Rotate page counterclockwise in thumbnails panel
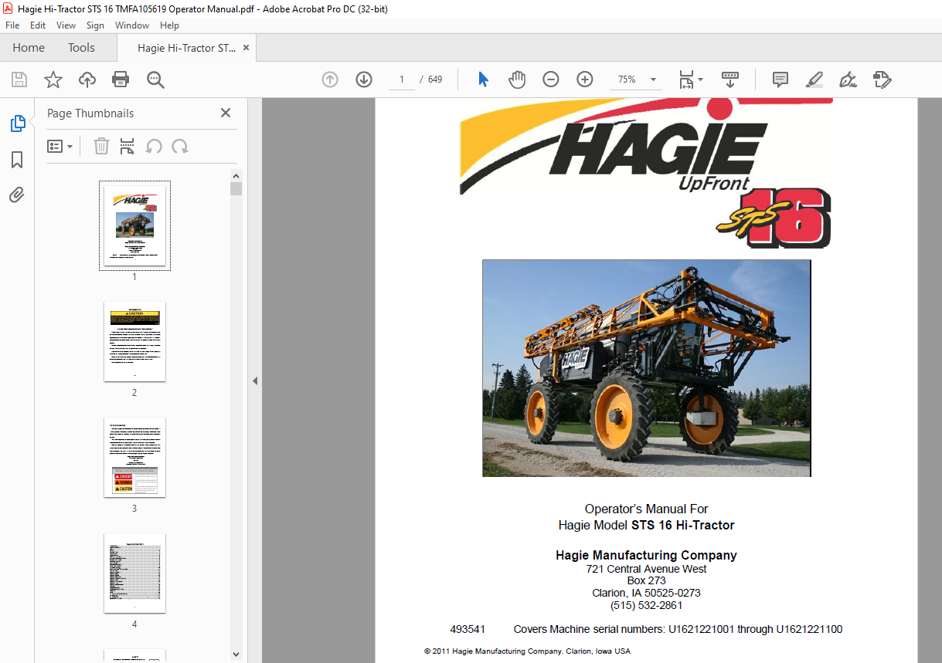Image resolution: width=942 pixels, height=663 pixels. pos(154,146)
